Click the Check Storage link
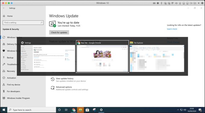 [173, 42]
